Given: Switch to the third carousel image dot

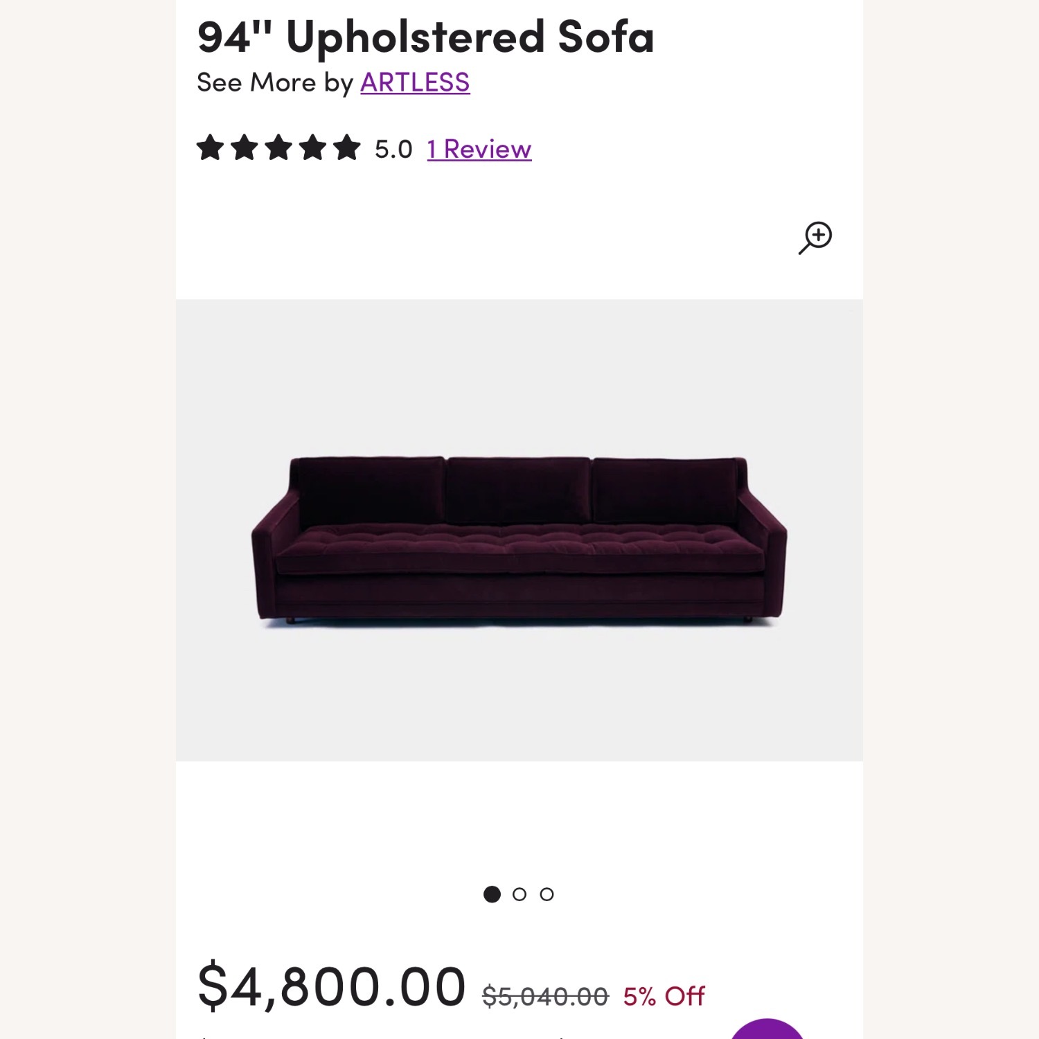Looking at the screenshot, I should click(547, 894).
